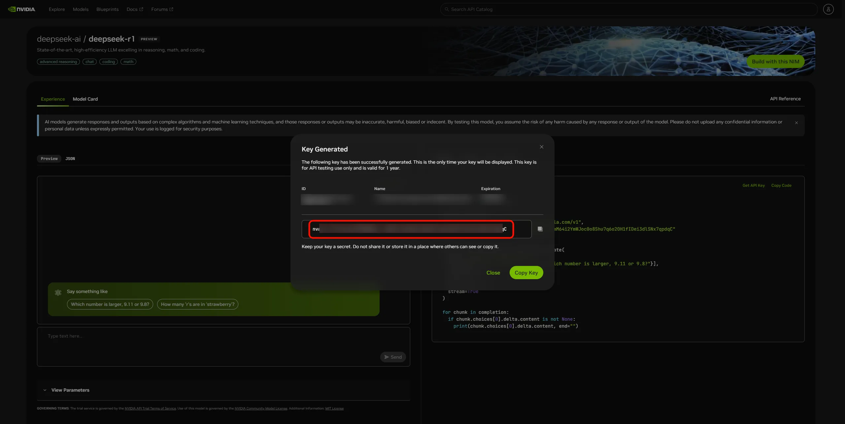Image resolution: width=845 pixels, height=424 pixels.
Task: Dismiss the disclaimer banner with X icon
Action: pos(796,123)
